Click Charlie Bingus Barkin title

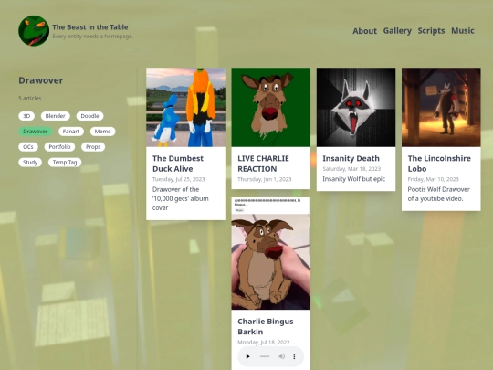(266, 326)
